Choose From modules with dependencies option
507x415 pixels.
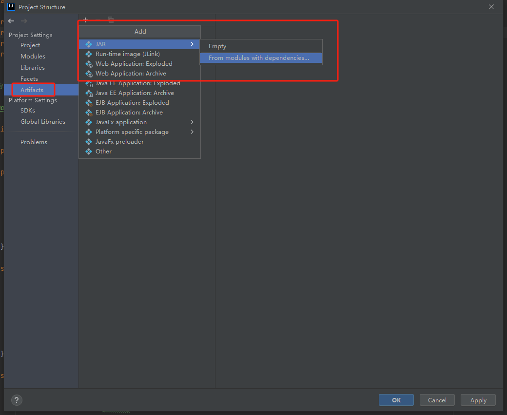261,58
